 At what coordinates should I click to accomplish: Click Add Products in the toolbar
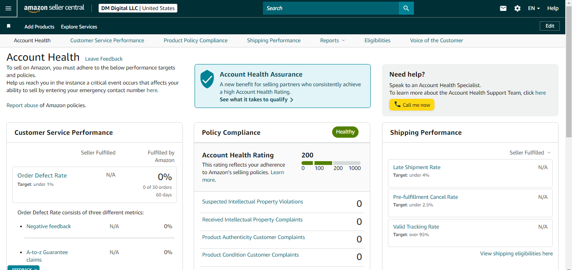(39, 27)
